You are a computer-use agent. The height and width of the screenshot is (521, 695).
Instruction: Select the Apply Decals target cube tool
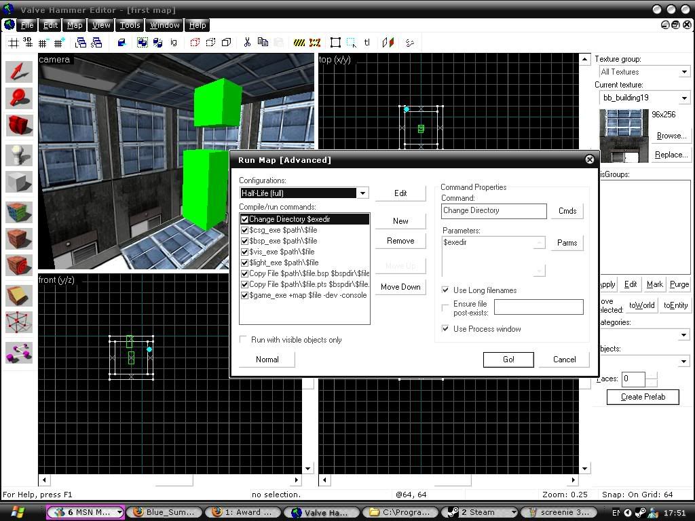pyautogui.click(x=19, y=265)
